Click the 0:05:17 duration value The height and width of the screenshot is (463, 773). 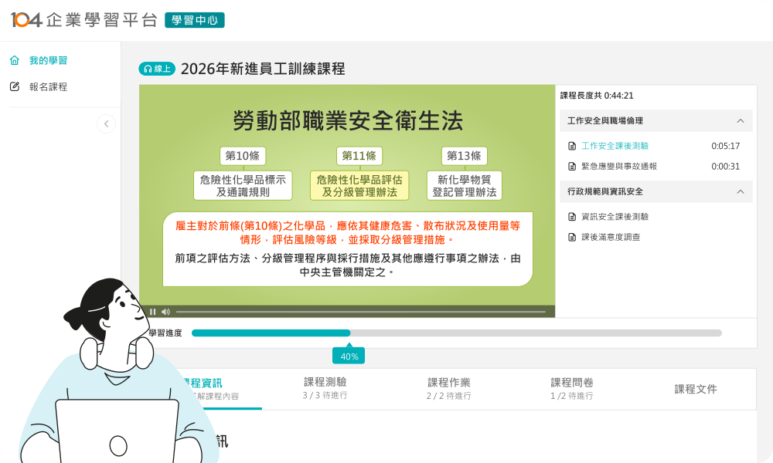pos(725,146)
